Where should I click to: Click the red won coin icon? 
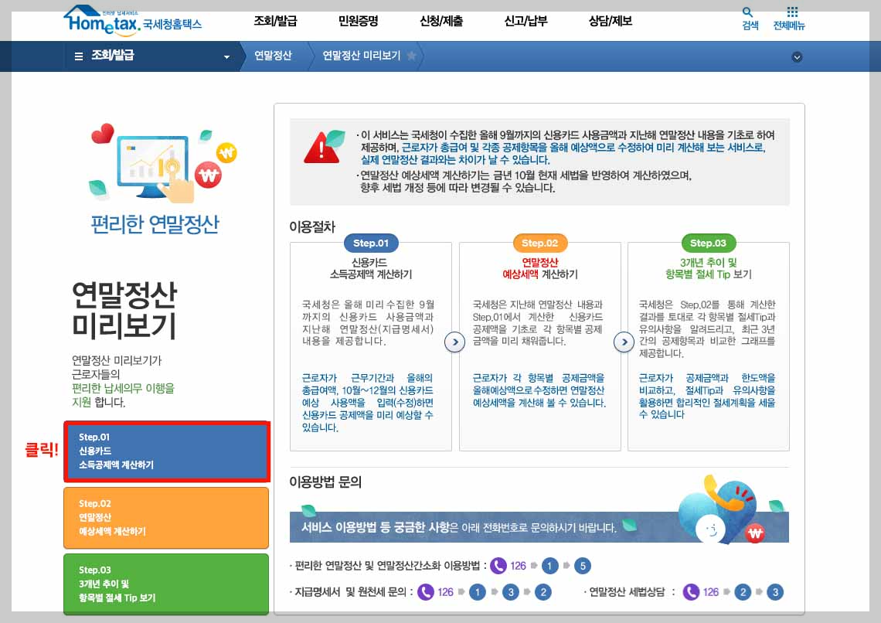208,175
